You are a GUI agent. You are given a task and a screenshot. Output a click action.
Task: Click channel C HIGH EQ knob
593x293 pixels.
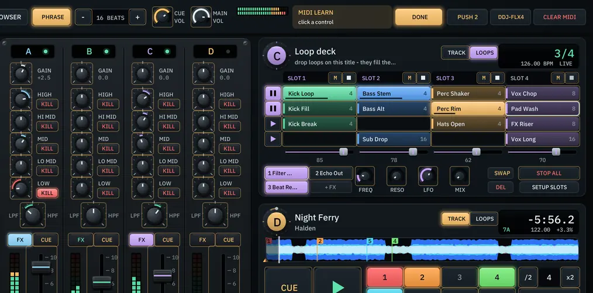click(143, 99)
